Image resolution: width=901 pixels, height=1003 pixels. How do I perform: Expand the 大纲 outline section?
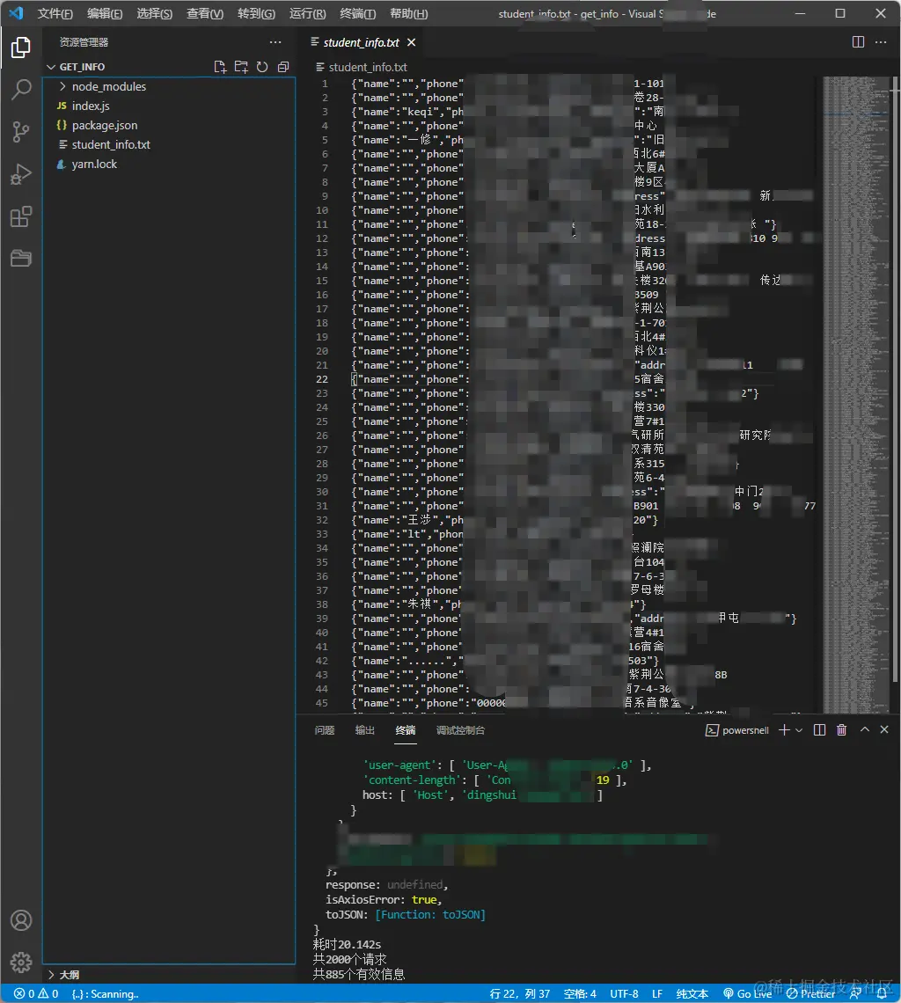tap(64, 975)
